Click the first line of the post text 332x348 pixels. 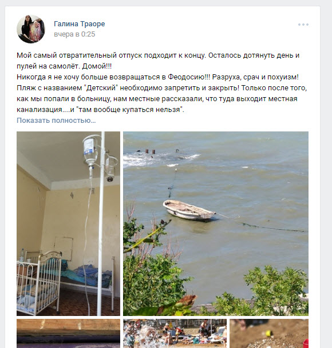(158, 55)
